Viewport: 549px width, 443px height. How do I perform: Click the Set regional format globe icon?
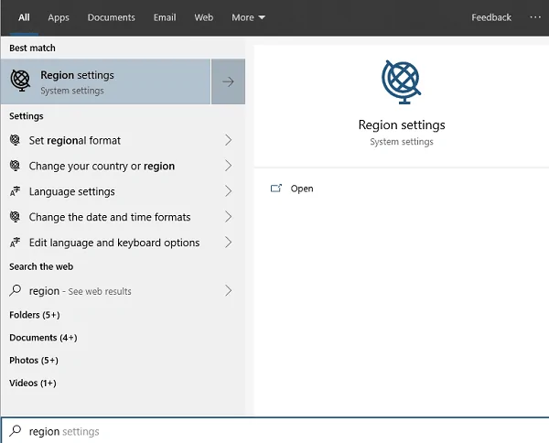[15, 140]
